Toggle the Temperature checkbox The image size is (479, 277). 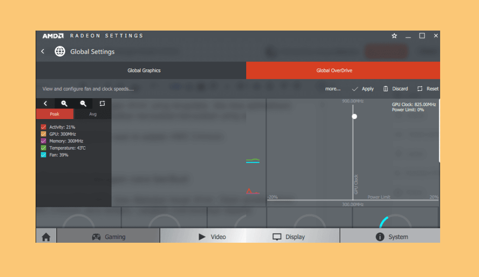click(x=44, y=148)
